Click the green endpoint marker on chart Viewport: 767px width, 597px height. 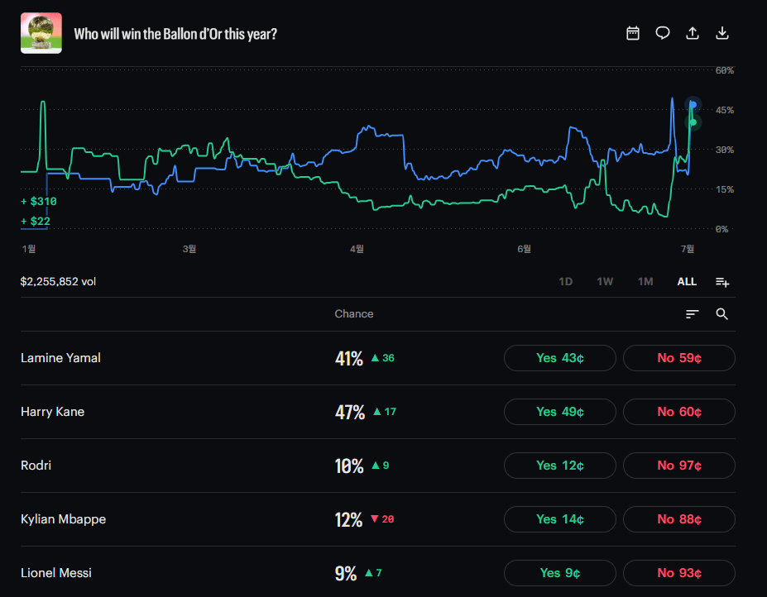[693, 122]
